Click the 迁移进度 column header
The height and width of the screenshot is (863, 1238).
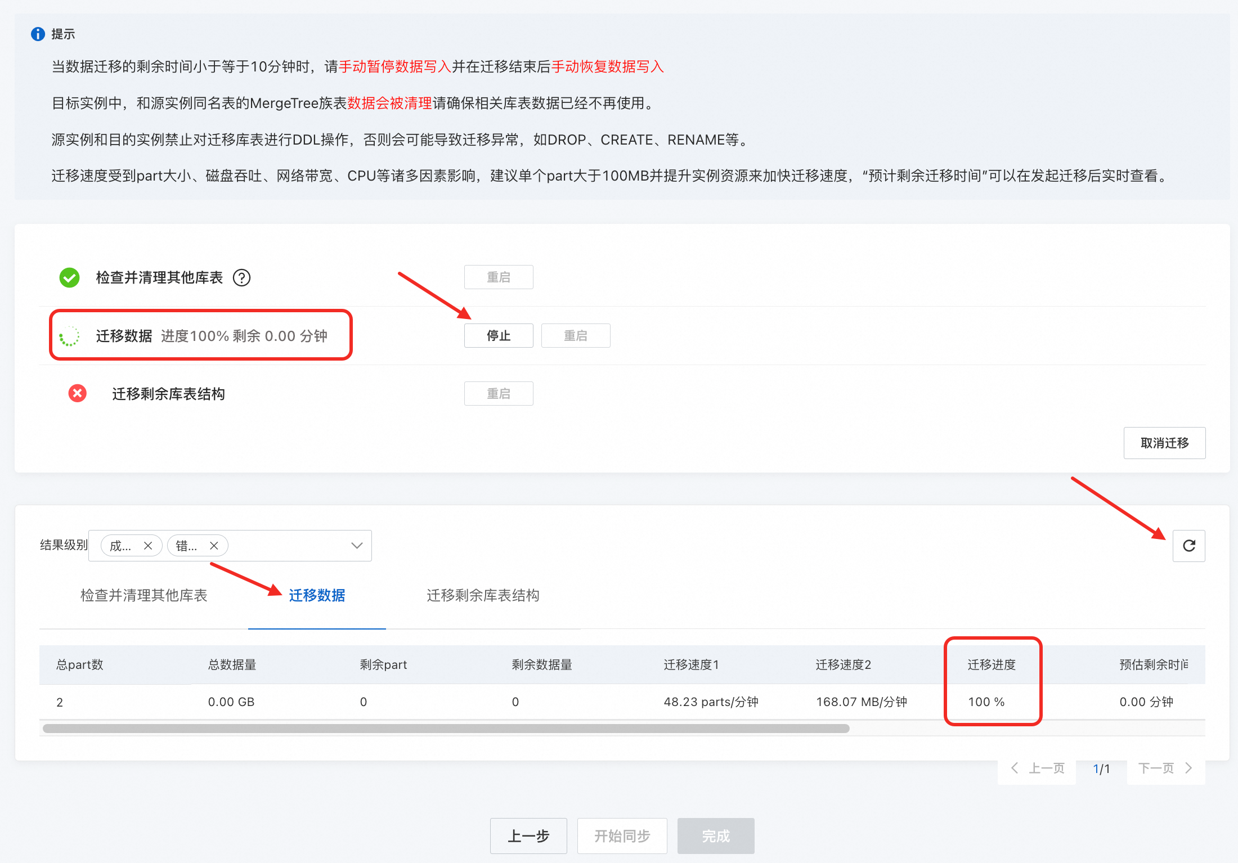(992, 665)
